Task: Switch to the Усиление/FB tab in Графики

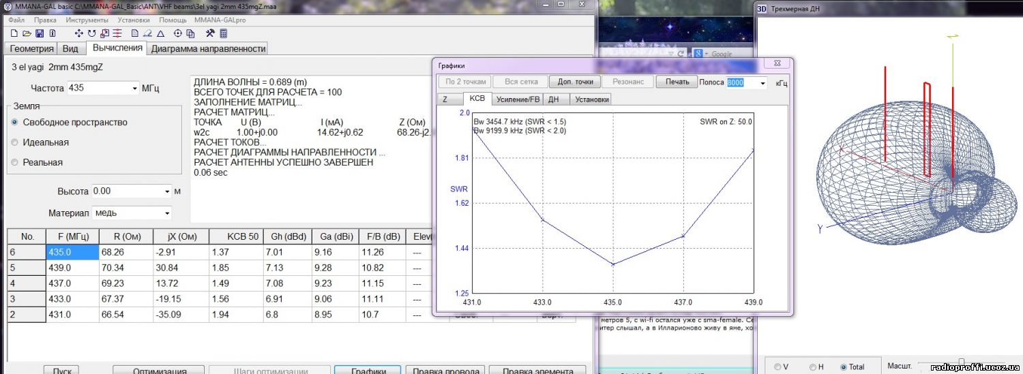Action: coord(518,99)
